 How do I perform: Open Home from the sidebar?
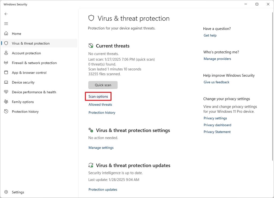click(x=16, y=33)
